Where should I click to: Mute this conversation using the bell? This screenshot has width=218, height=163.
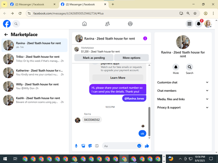[176, 67]
